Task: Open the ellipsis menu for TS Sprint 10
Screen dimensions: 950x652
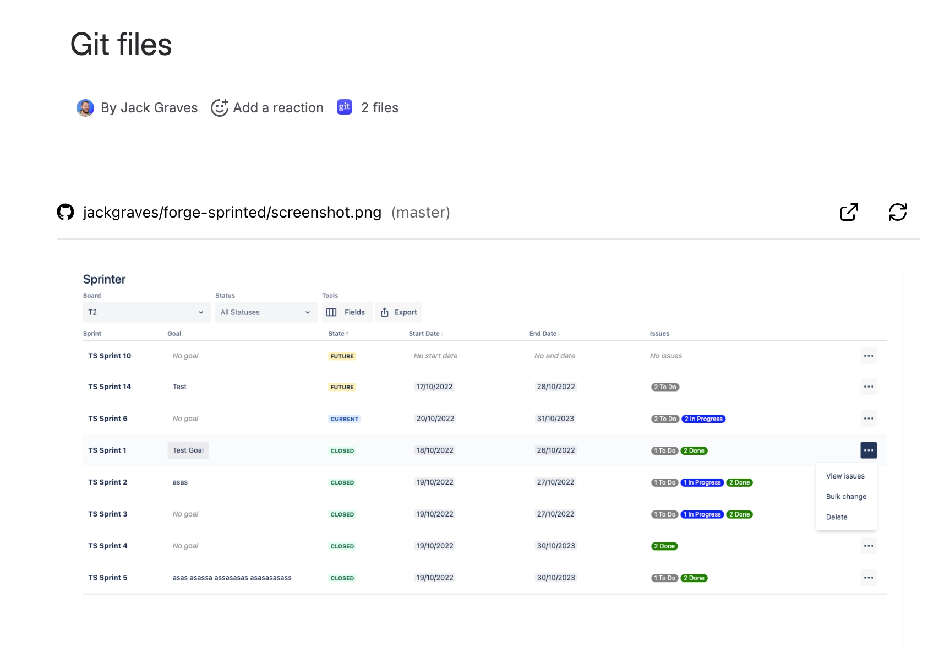Action: [869, 356]
